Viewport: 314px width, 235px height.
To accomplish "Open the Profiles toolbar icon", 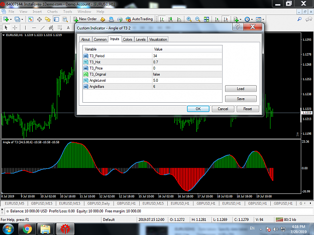I will pyautogui.click(x=18, y=20).
